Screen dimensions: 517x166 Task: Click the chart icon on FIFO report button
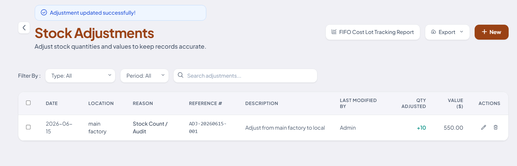point(334,32)
